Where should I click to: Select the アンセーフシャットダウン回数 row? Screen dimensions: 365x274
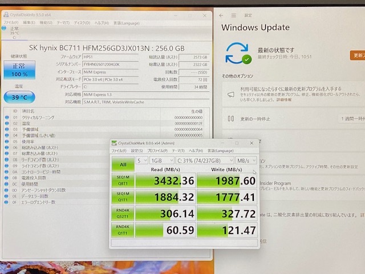coord(57,190)
